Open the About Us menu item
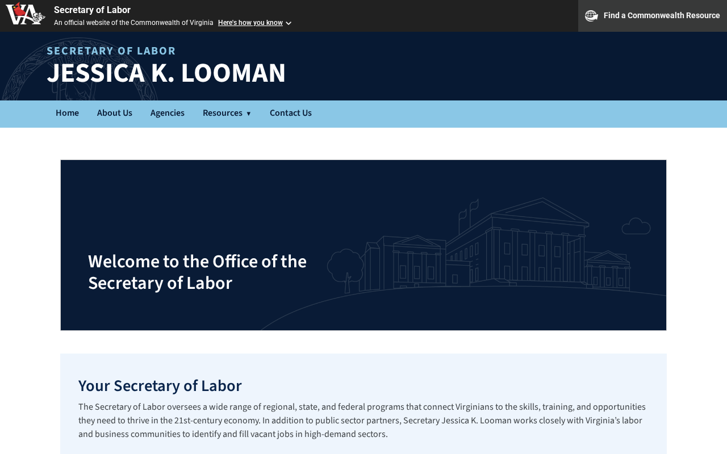Screen dimensions: 727x454 [x=115, y=113]
